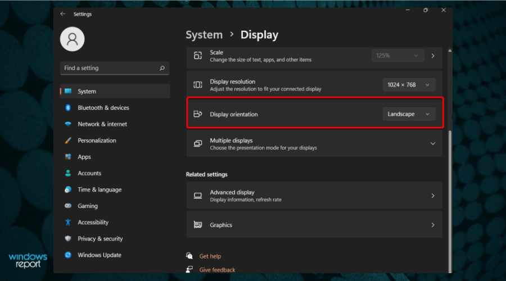The height and width of the screenshot is (281, 506).
Task: Open Time & language settings
Action: click(x=115, y=190)
